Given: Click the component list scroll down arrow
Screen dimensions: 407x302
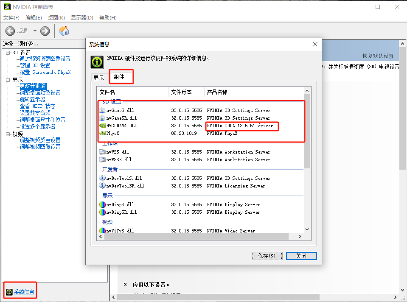Looking at the screenshot, I should click(307, 229).
